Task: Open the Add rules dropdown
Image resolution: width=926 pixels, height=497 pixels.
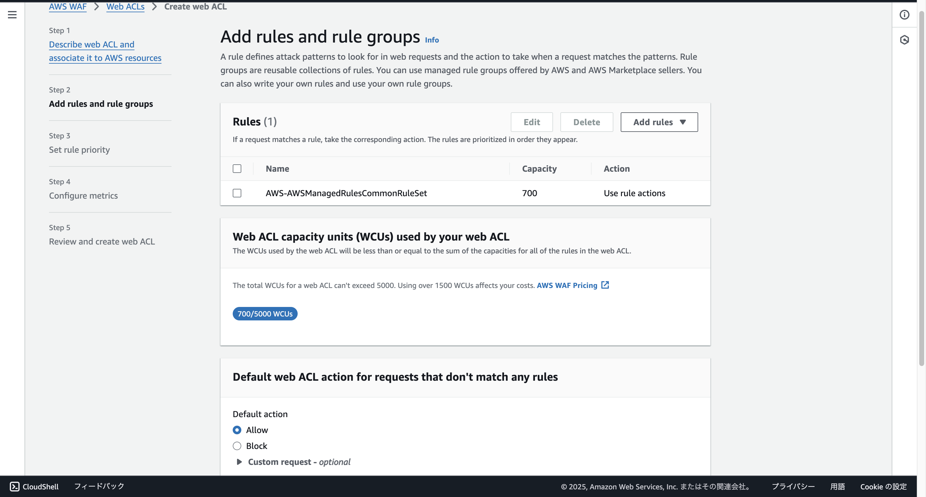Action: point(659,122)
